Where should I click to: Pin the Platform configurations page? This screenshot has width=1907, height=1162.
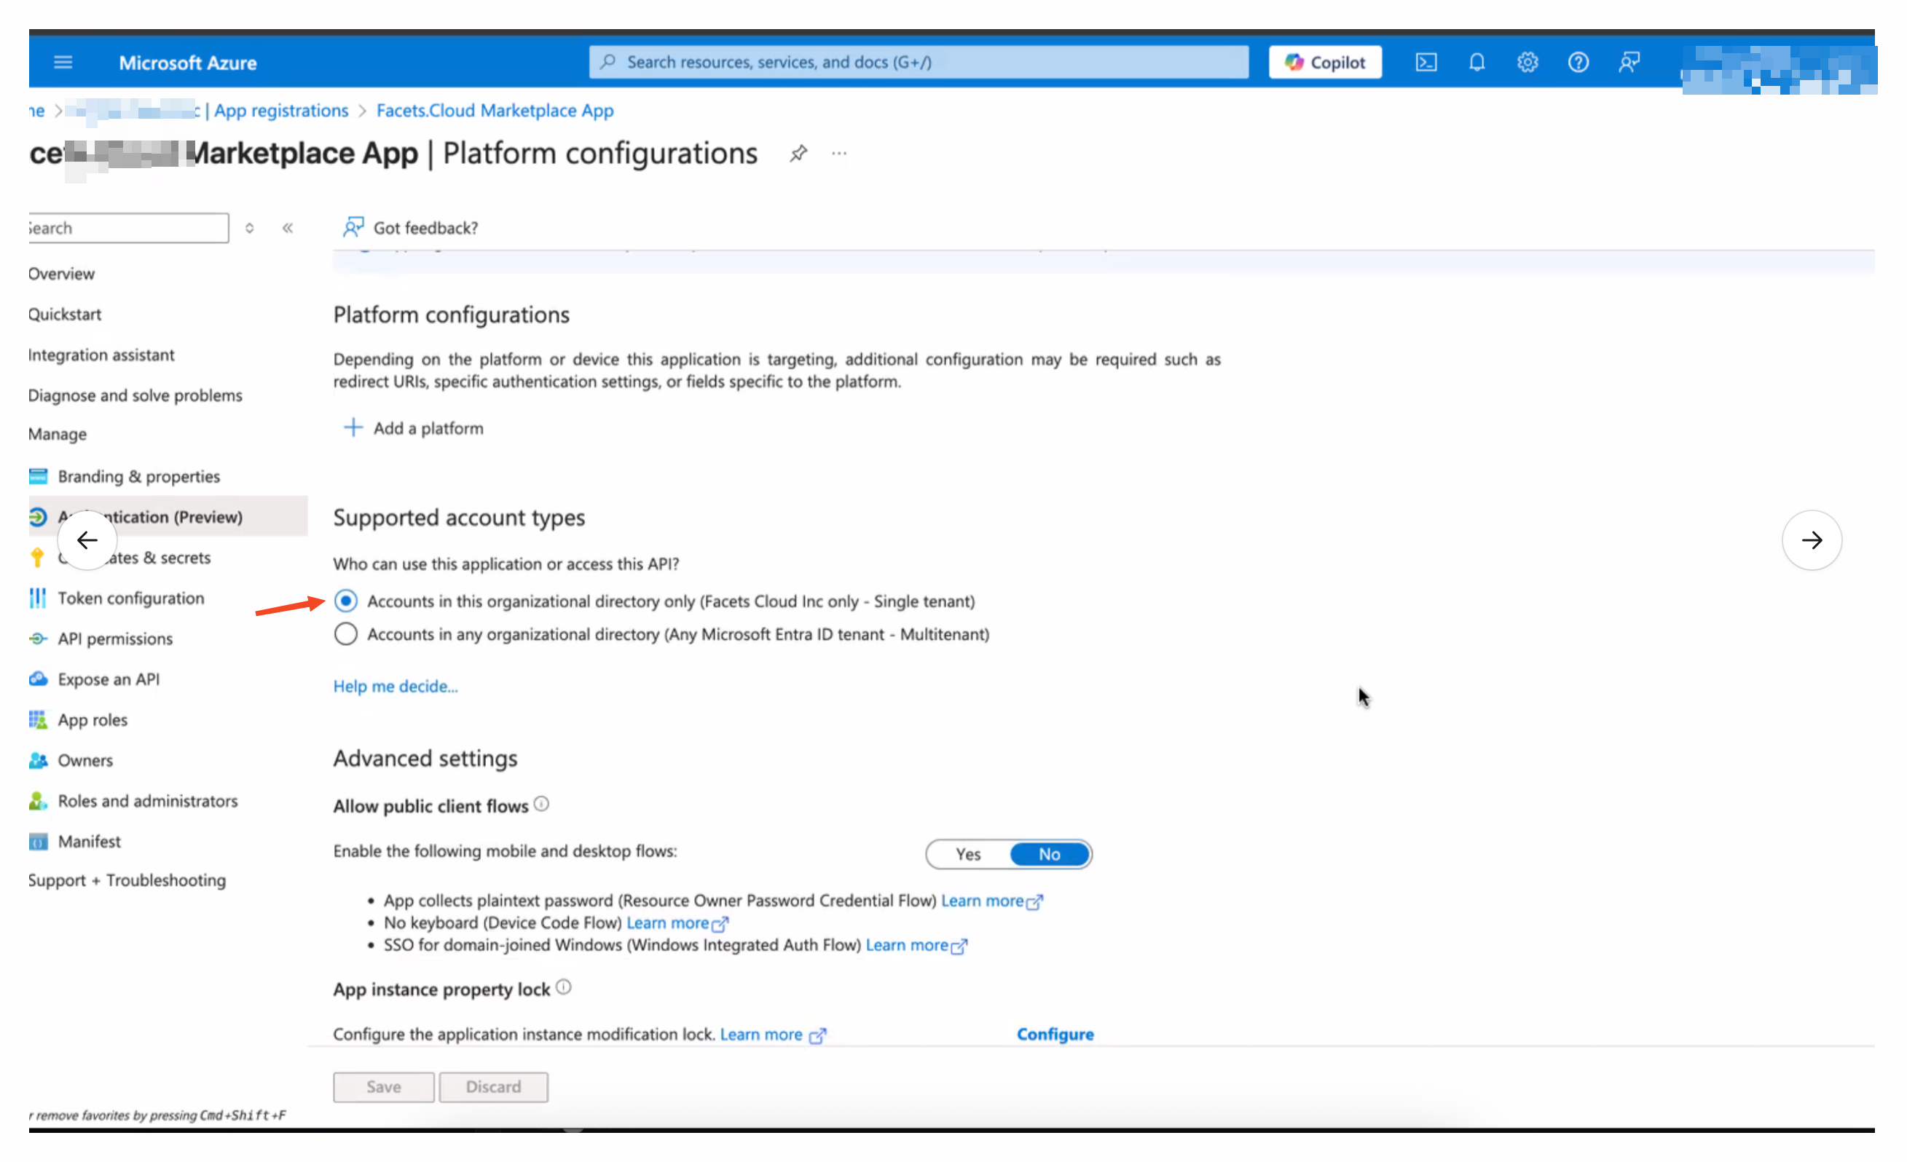point(798,153)
